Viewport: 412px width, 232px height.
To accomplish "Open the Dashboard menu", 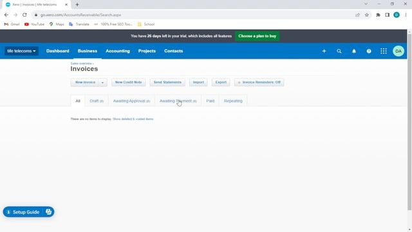I will click(x=57, y=51).
